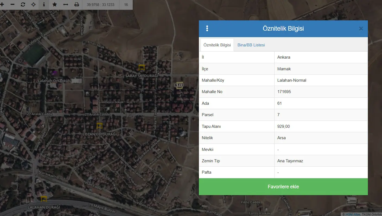Select the 61/7 parcel marker on map
The width and height of the screenshot is (382, 216).
[x=179, y=85]
